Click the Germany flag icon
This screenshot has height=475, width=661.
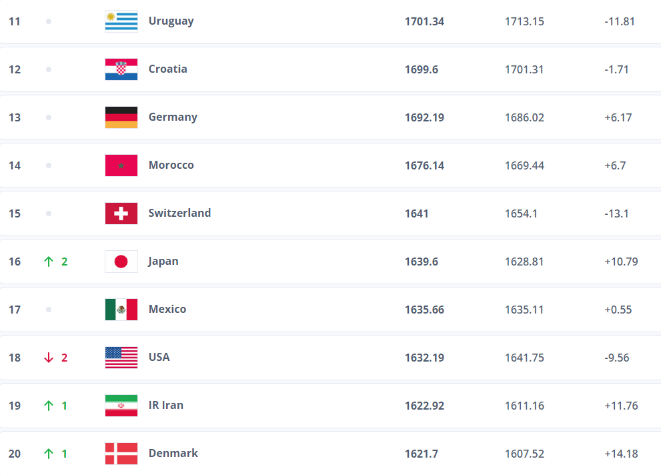tap(121, 117)
